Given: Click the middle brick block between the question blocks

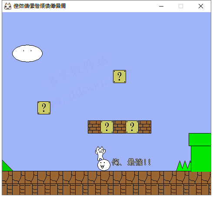Looking at the screenshot, I should [120, 127].
